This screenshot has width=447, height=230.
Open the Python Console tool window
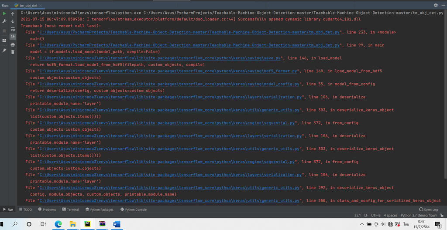(134, 210)
